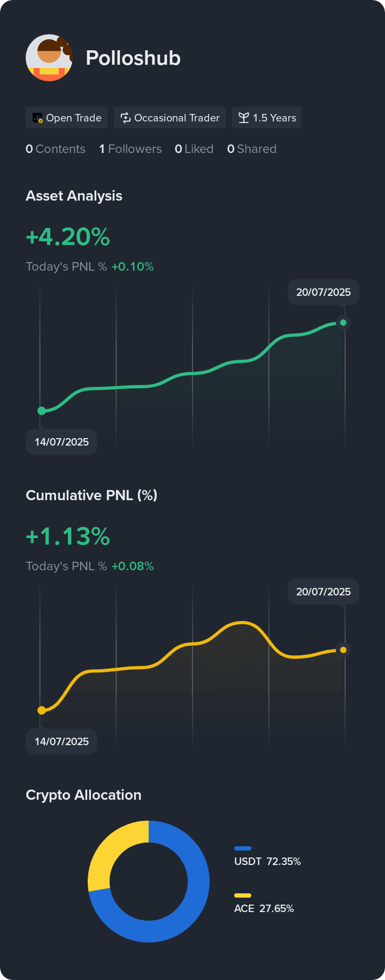Click the 20/07/2025 tooltip on Asset Analysis
Image resolution: width=385 pixels, height=980 pixels.
[x=324, y=292]
